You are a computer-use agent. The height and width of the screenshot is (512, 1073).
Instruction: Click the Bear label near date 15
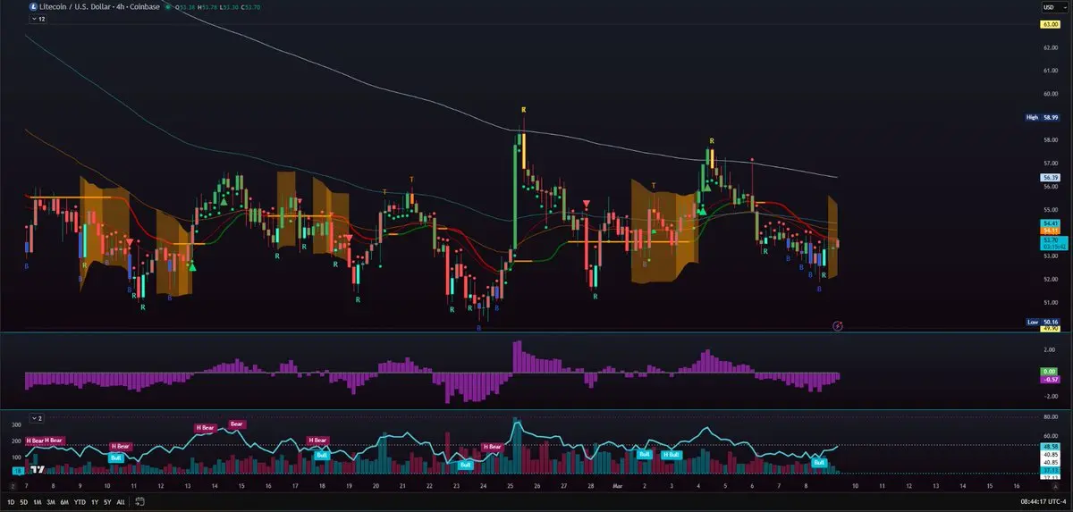pyautogui.click(x=237, y=424)
